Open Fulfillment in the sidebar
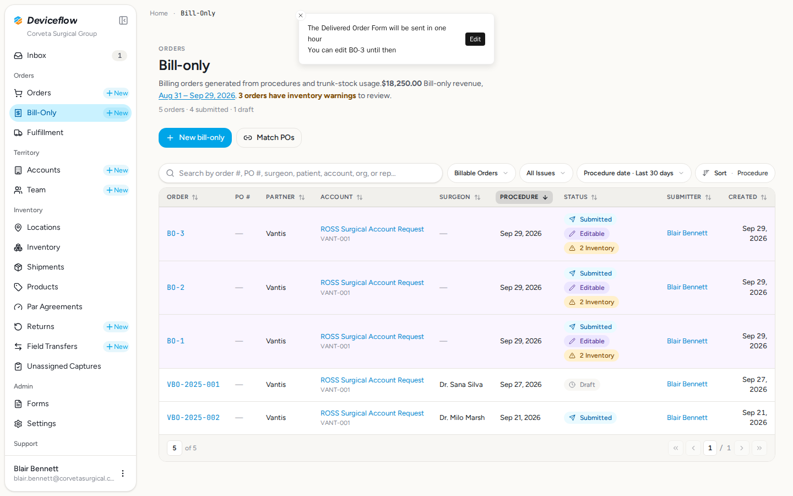793x496 pixels. pos(70,133)
